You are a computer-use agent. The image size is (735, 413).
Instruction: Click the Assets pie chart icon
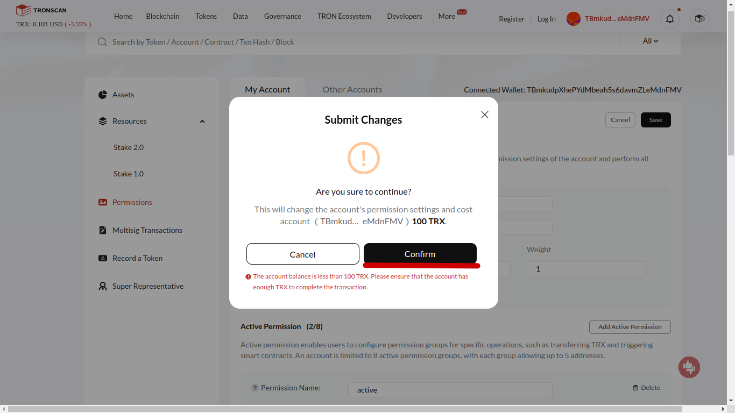[103, 95]
